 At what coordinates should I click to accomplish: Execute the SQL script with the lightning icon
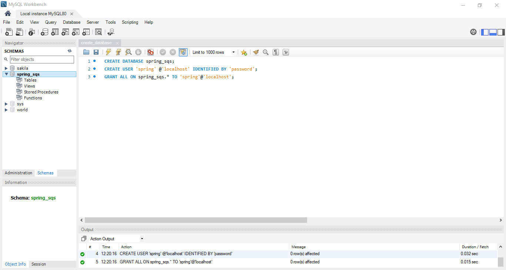pos(108,52)
